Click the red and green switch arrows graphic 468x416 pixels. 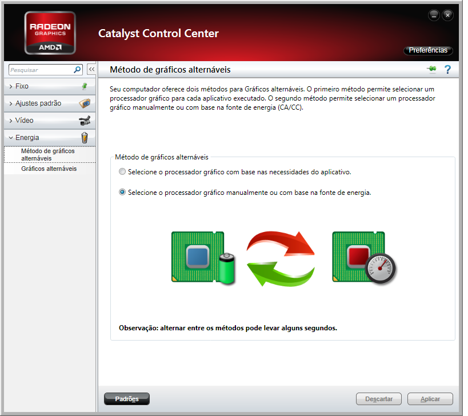[x=281, y=258]
